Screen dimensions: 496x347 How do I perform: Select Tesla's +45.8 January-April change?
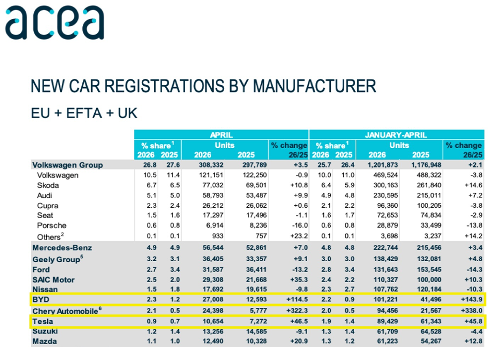[x=474, y=321]
